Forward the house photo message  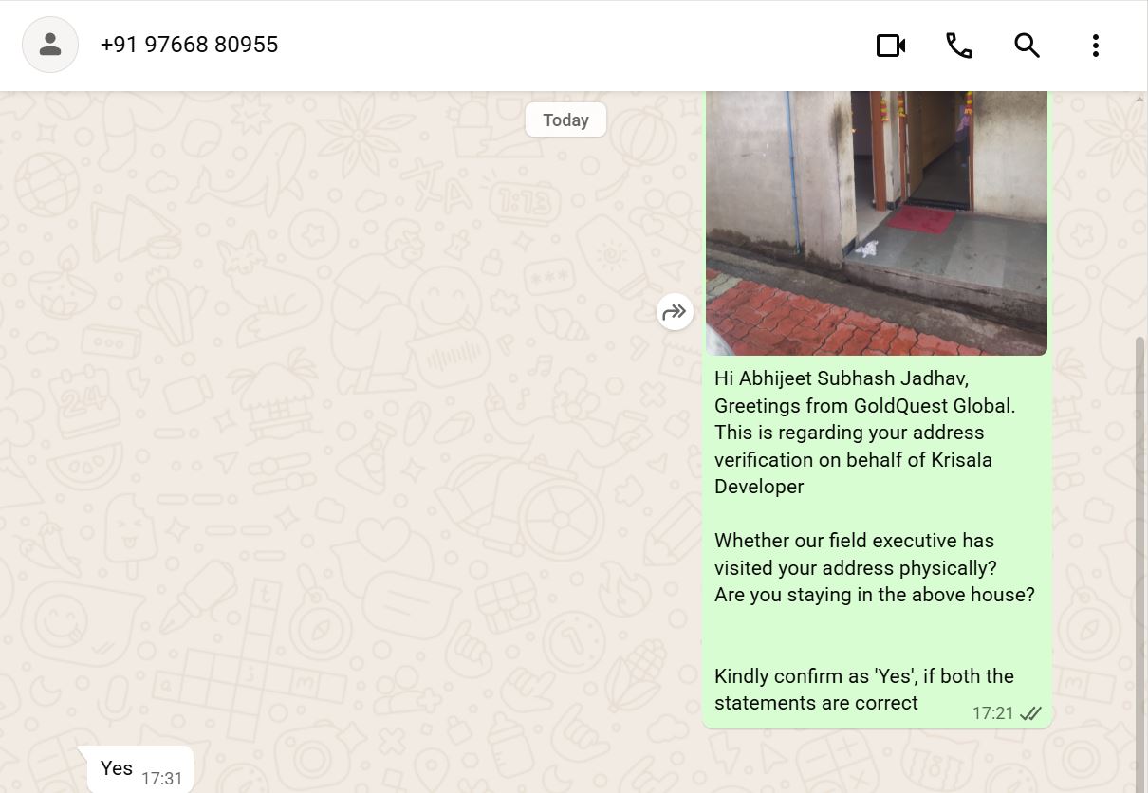tap(675, 312)
